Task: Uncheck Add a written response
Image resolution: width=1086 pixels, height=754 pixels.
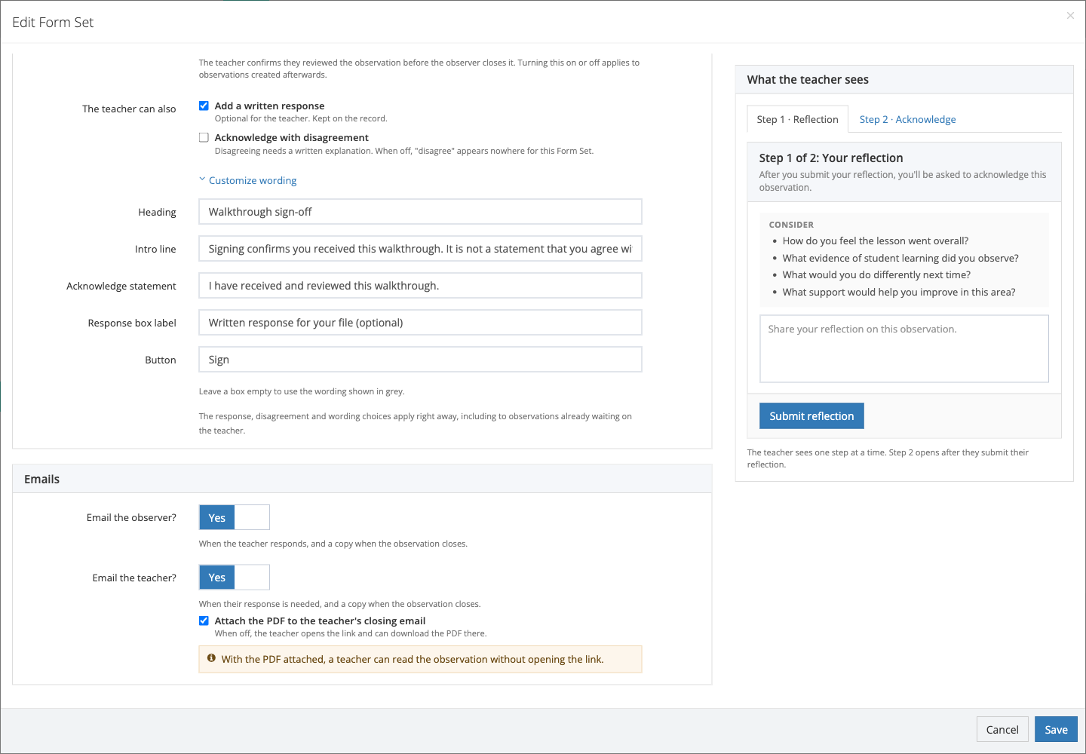Action: pos(204,106)
